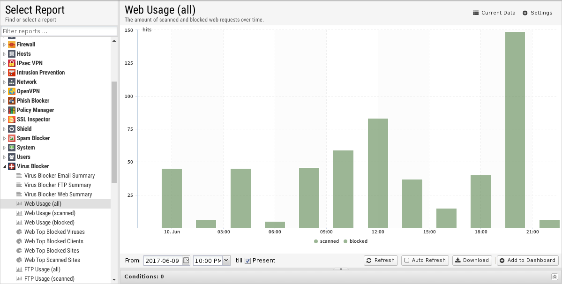562x284 pixels.
Task: Click the SSL Inspector icon
Action: 11,119
